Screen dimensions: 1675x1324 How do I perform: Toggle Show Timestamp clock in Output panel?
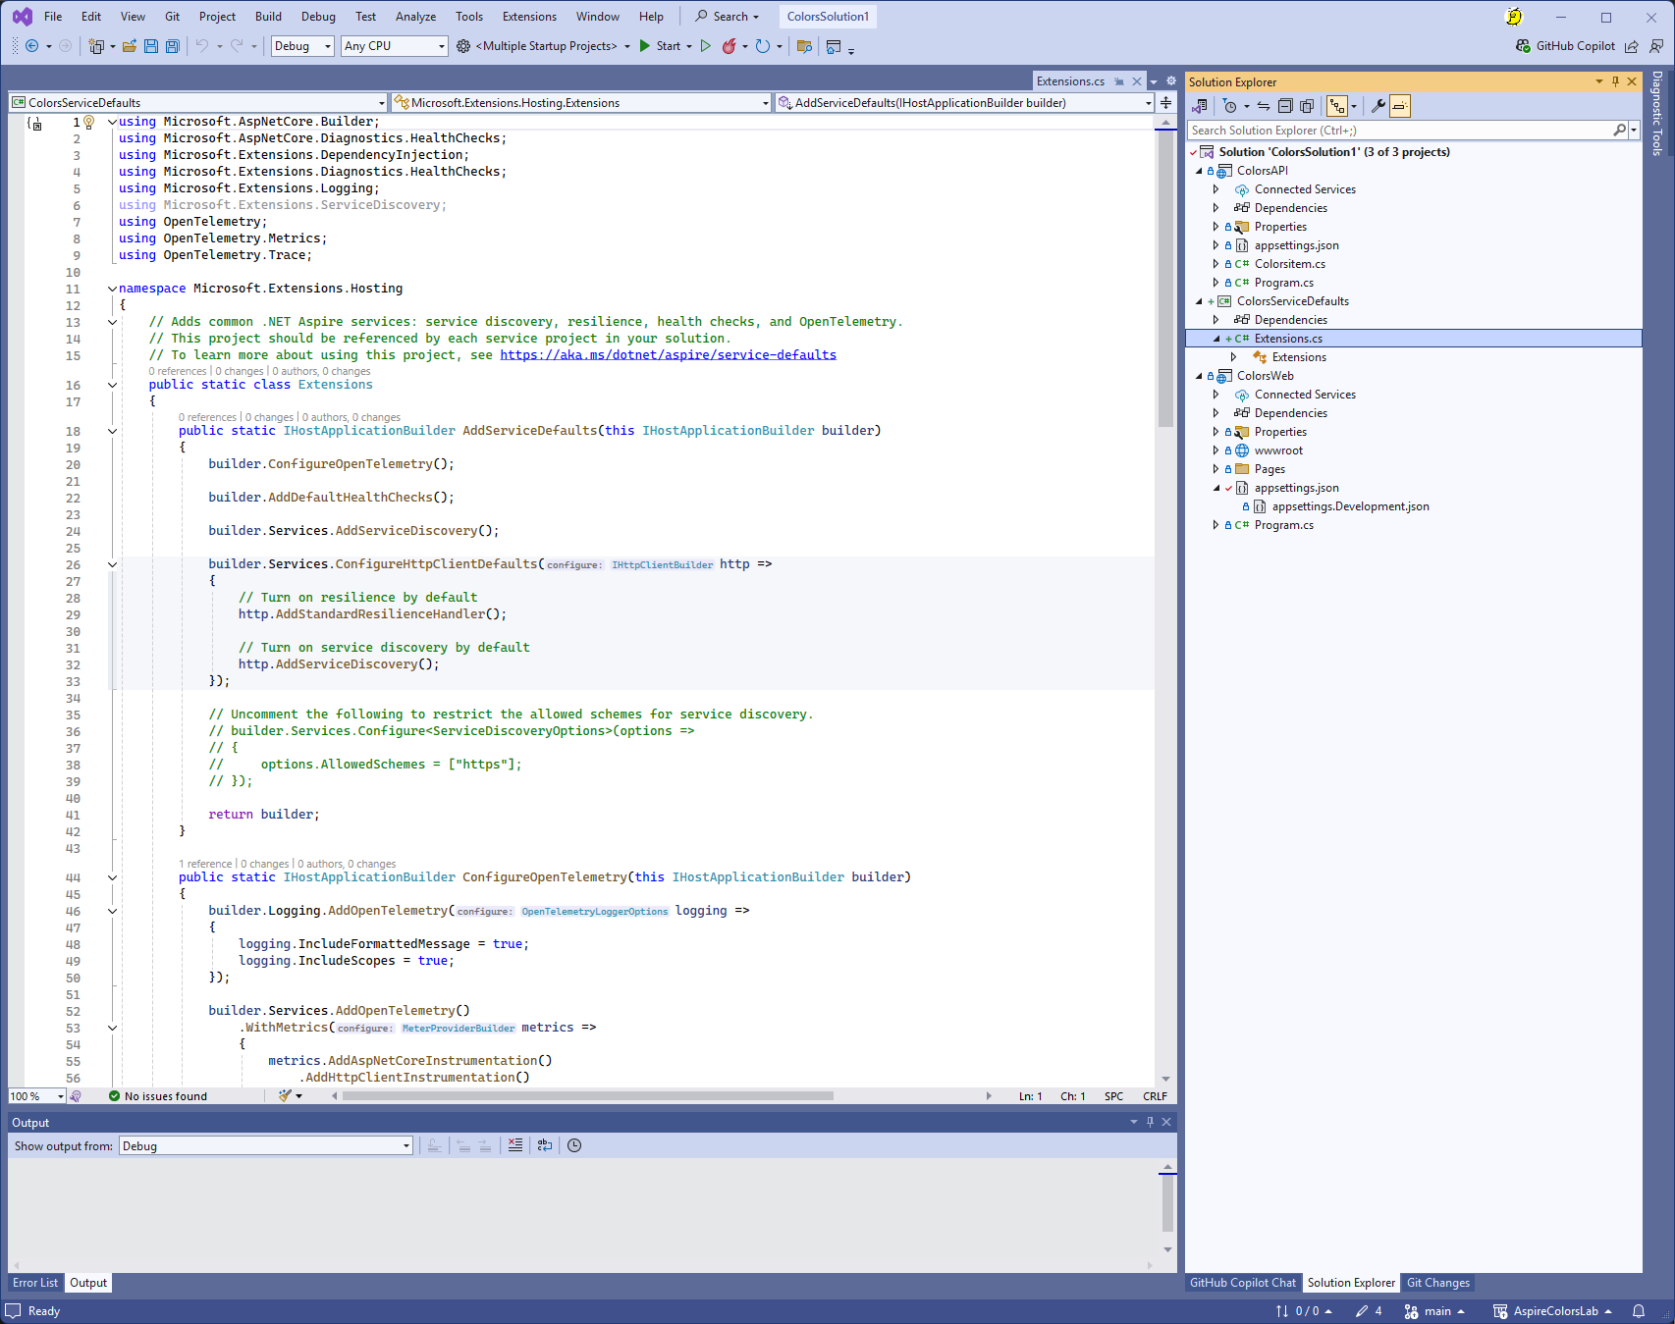[x=574, y=1145]
